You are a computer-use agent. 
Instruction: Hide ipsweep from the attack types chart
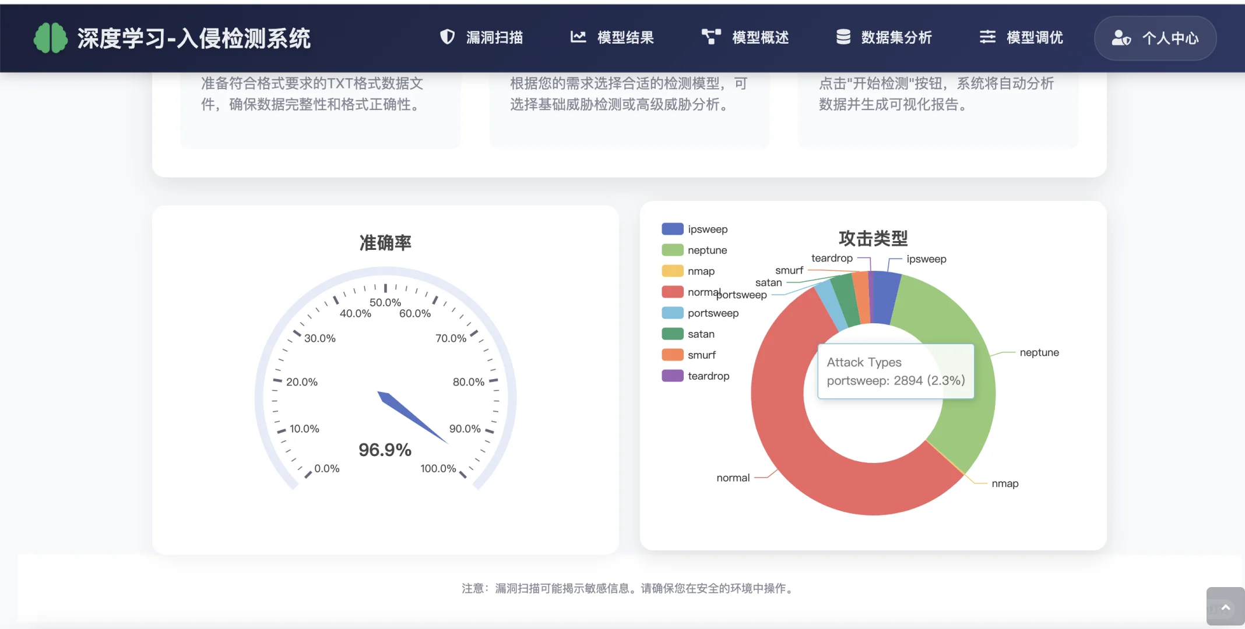(x=707, y=229)
